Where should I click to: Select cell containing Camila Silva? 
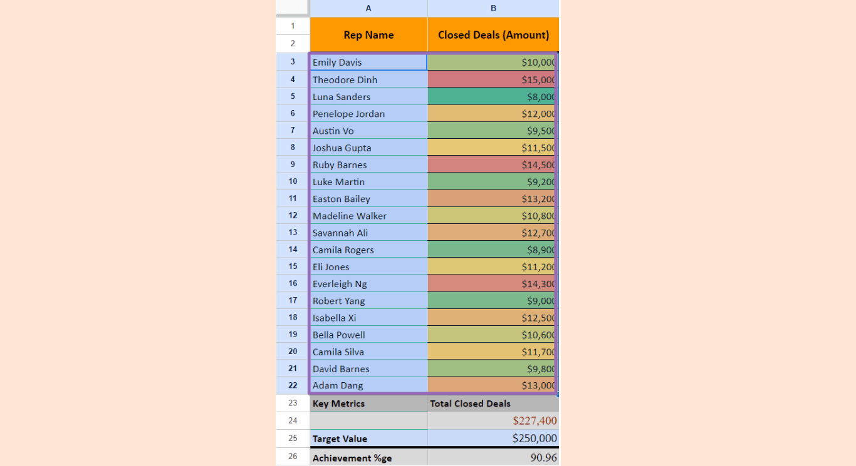tap(368, 352)
